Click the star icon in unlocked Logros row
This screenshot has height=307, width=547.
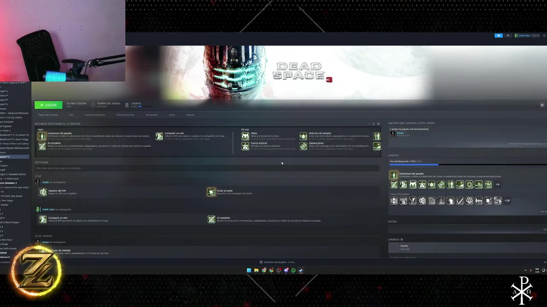click(x=422, y=185)
